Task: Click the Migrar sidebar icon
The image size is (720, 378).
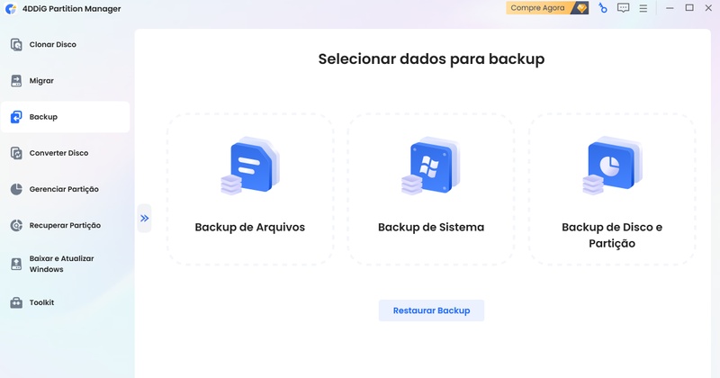Action: pos(16,81)
